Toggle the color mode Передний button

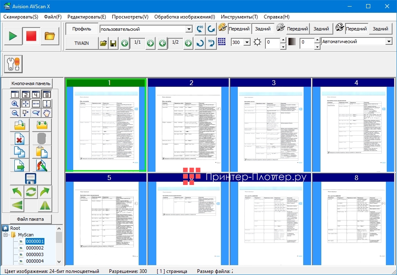(239, 29)
